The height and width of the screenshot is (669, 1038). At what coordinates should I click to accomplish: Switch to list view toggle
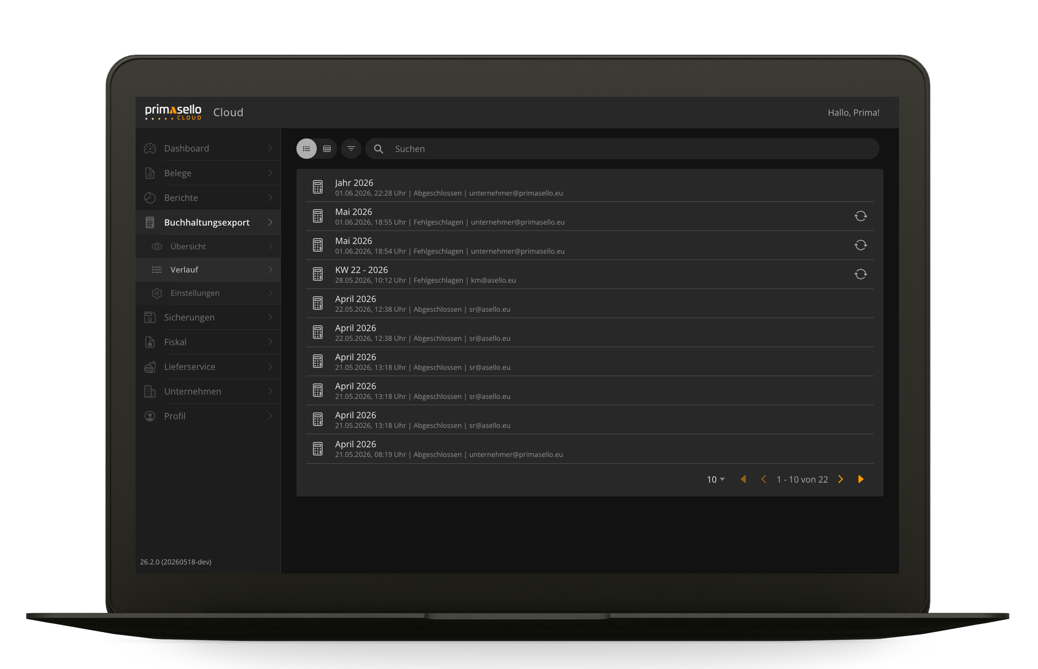(x=307, y=149)
